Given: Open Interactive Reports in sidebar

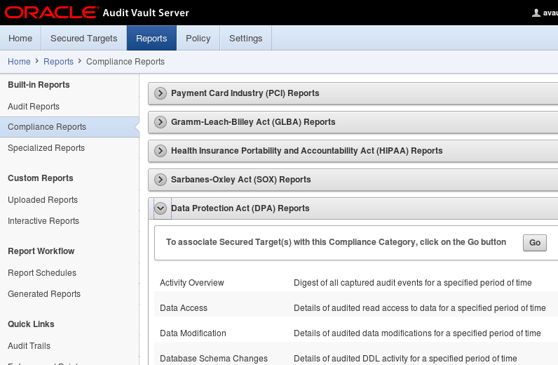Looking at the screenshot, I should click(x=43, y=221).
